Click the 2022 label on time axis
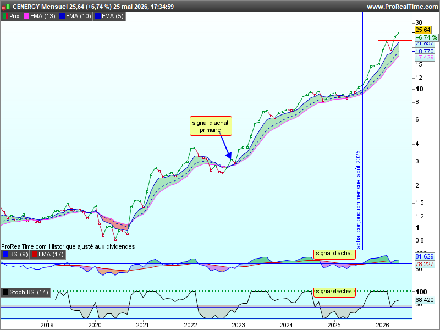The height and width of the screenshot is (330, 440). point(191,325)
